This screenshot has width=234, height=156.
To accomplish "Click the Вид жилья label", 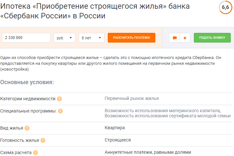I will (12, 128).
